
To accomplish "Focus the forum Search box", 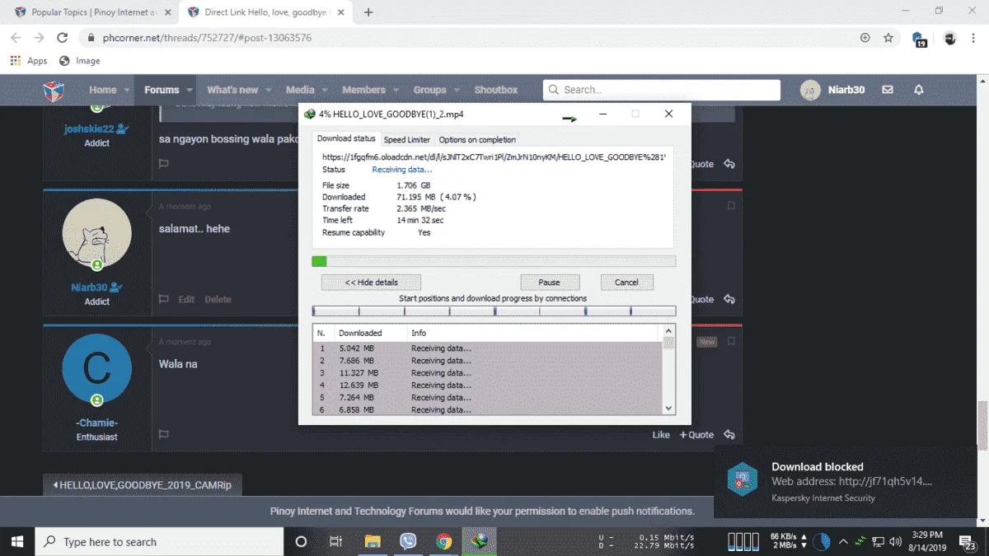I will click(662, 90).
